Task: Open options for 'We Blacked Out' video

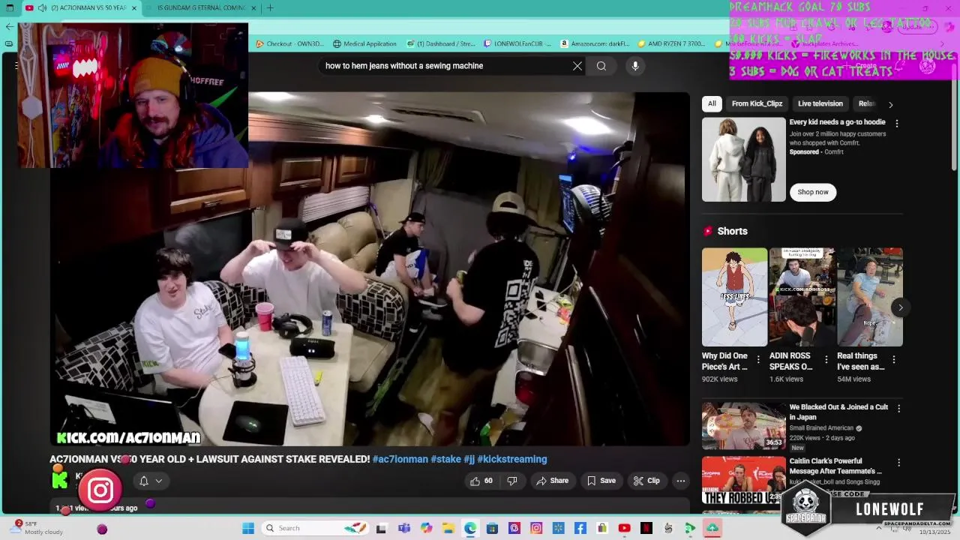Action: 898,409
